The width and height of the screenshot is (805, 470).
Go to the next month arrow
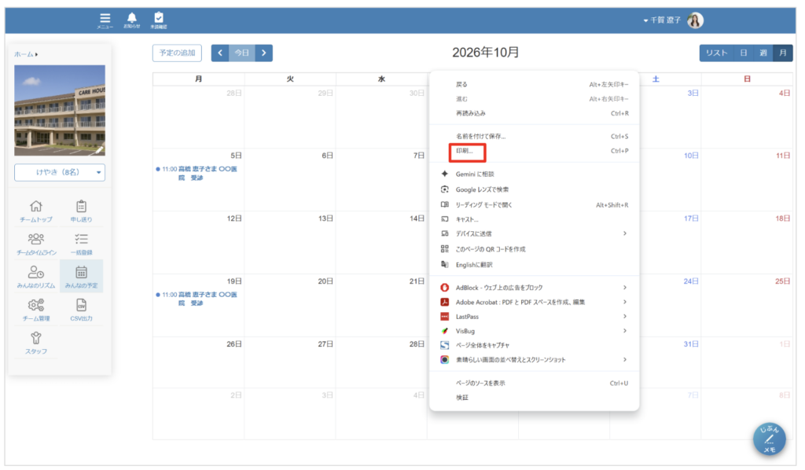(264, 53)
